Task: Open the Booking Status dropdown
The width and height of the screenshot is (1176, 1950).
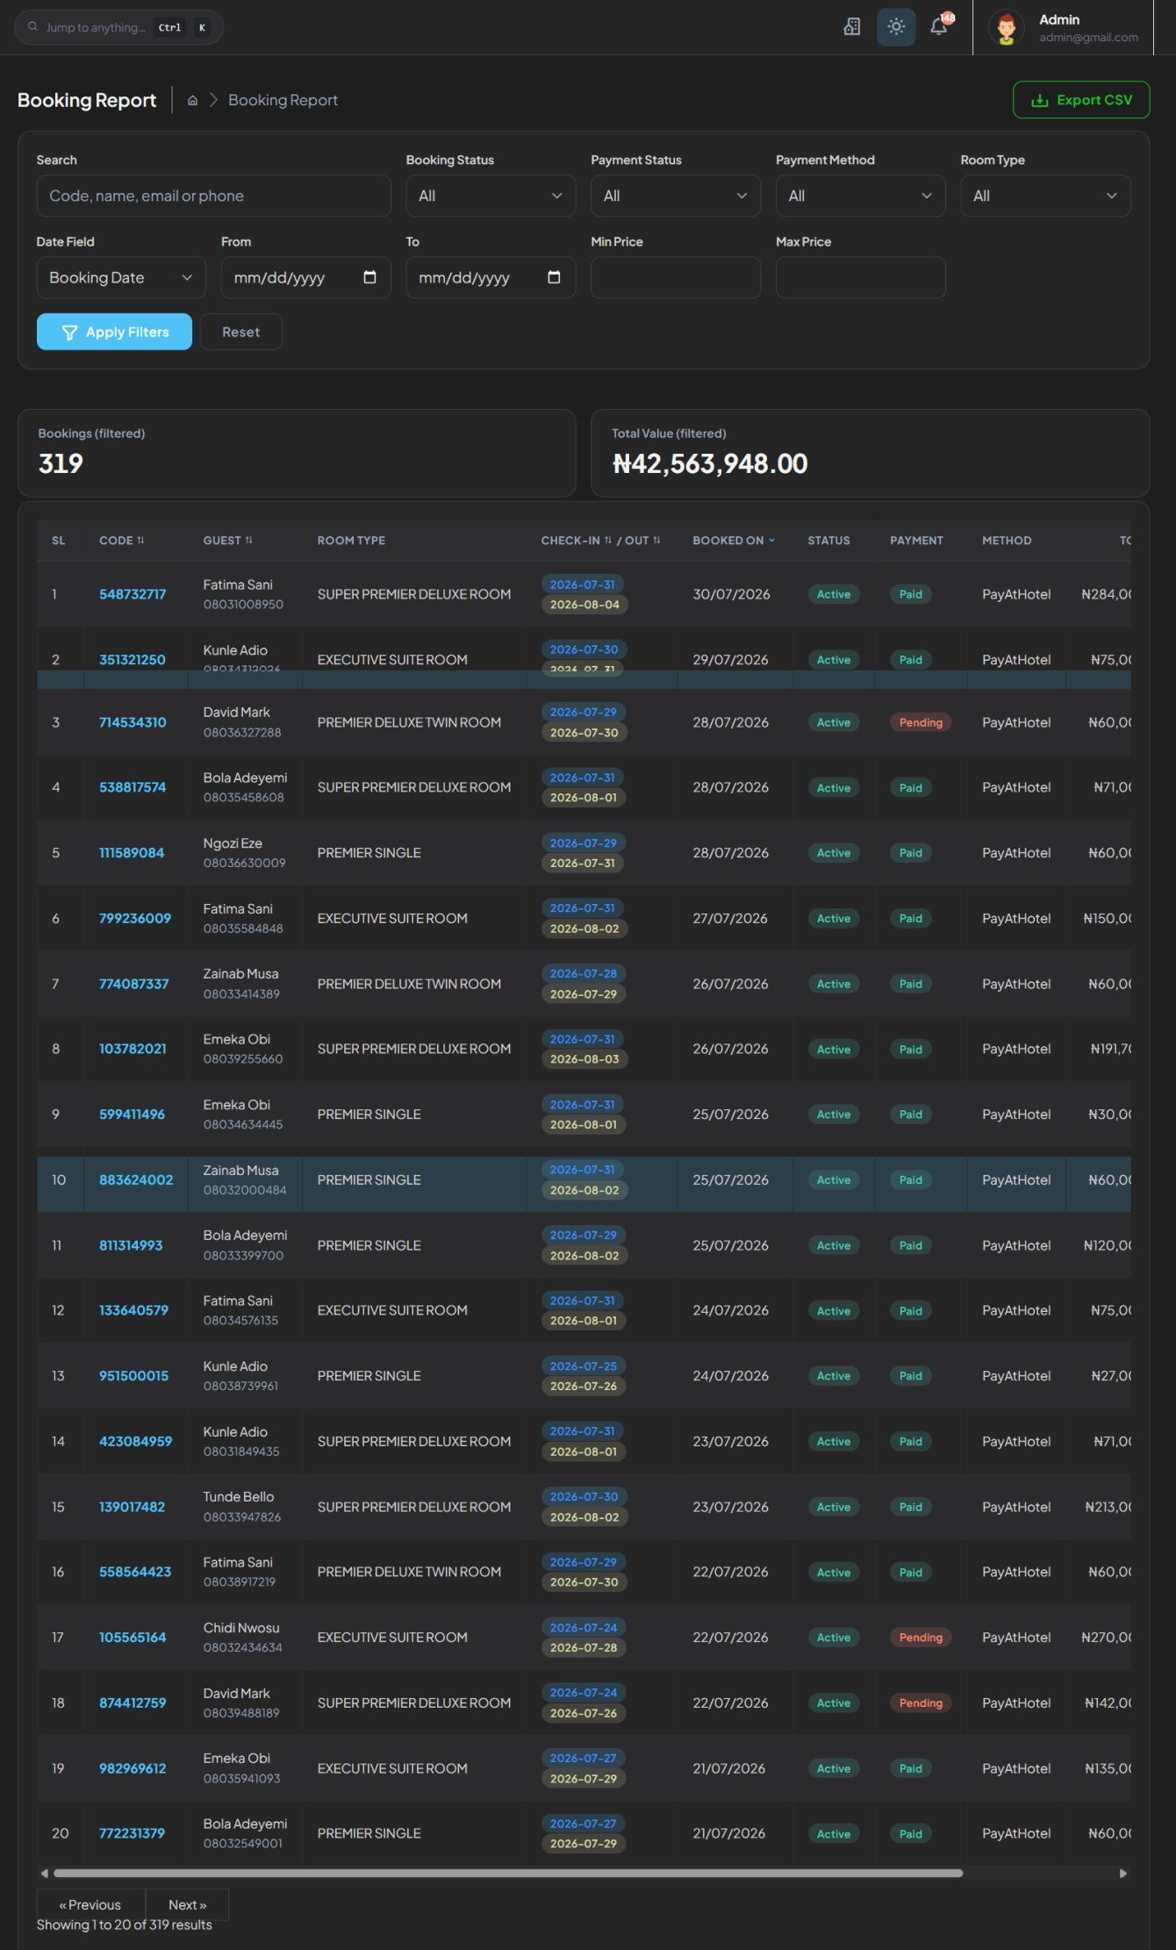Action: point(490,196)
